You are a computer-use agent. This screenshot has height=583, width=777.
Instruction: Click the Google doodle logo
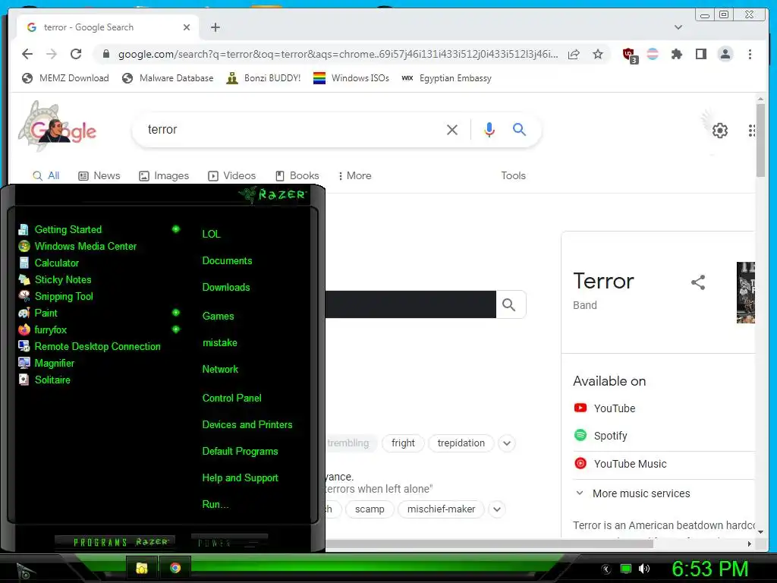point(58,127)
